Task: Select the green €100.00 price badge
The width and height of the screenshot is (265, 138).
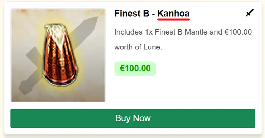Action: (x=135, y=69)
